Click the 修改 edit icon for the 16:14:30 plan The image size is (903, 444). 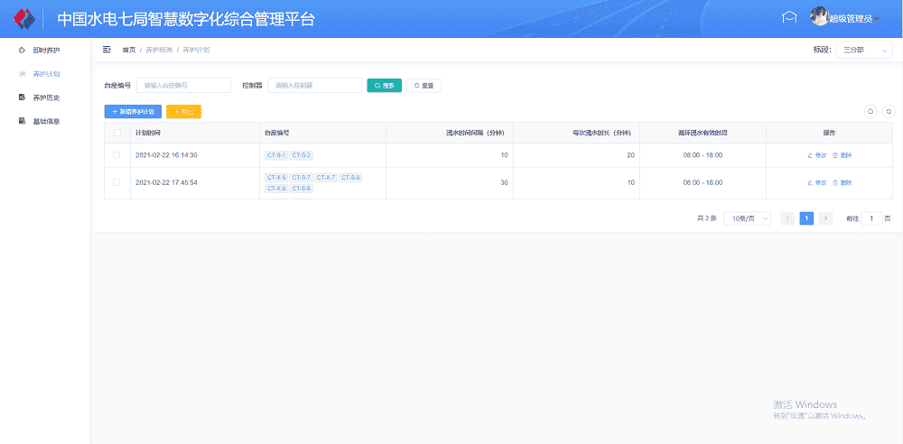click(810, 155)
